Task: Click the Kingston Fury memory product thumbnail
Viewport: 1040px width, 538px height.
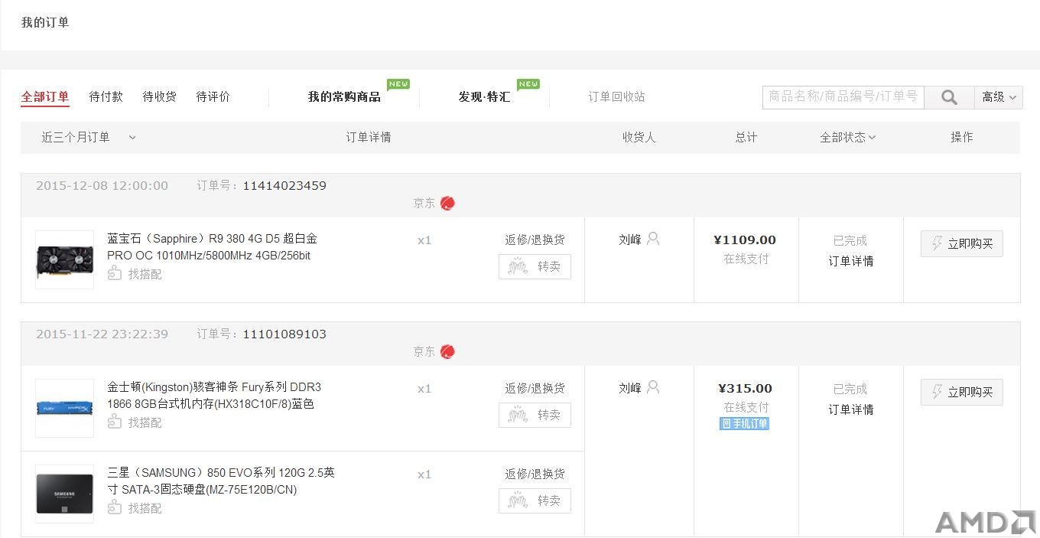Action: click(65, 409)
